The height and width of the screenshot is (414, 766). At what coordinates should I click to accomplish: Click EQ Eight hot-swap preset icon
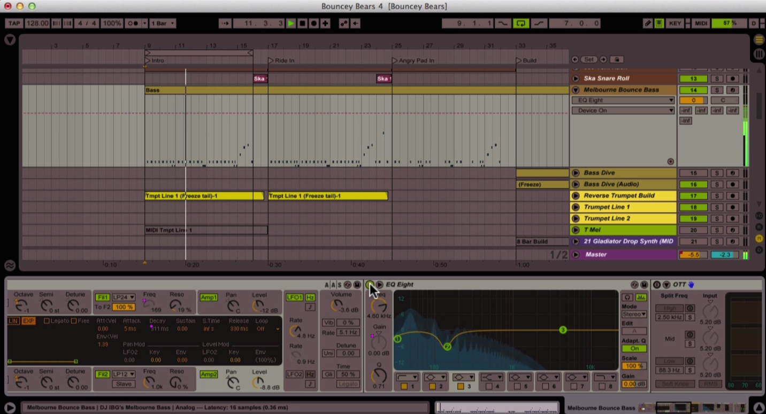coord(634,285)
